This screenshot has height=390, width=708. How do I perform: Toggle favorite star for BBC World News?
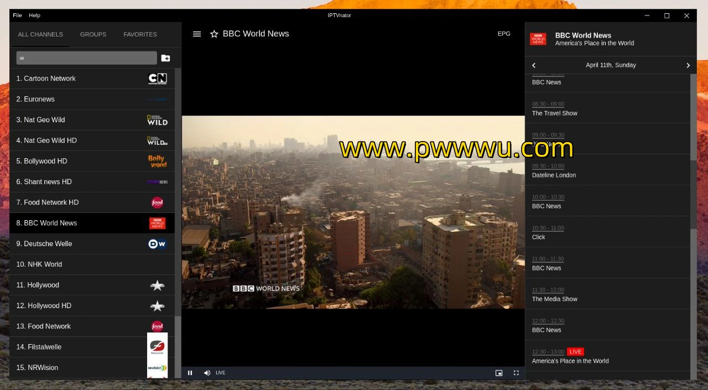click(214, 34)
